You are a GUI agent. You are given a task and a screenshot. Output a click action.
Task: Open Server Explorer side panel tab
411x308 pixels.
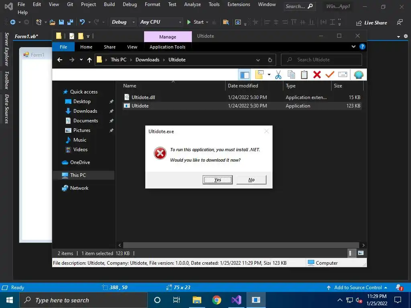7,49
